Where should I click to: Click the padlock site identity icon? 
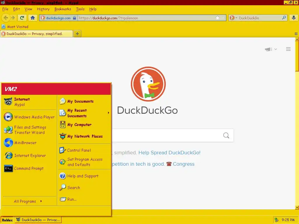point(74,18)
